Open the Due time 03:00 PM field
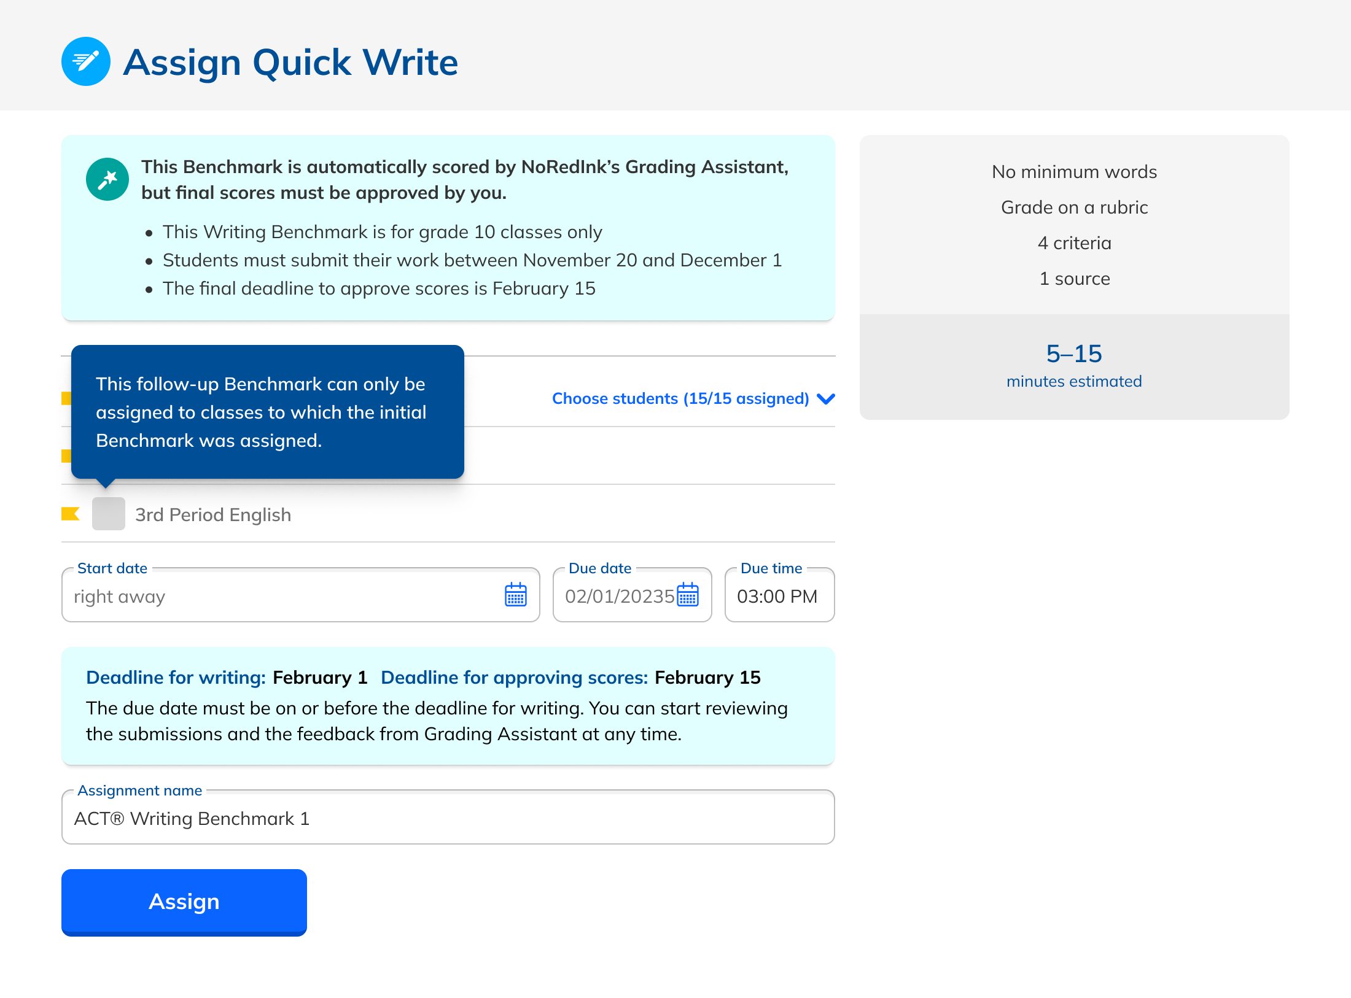This screenshot has height=998, width=1351. click(x=779, y=596)
